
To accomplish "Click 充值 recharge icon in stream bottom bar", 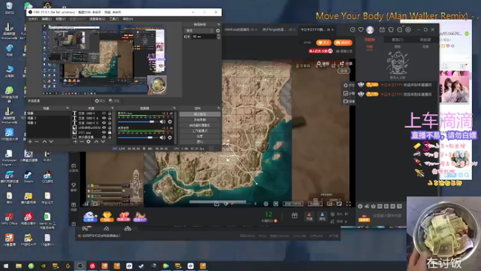I will 309,217.
